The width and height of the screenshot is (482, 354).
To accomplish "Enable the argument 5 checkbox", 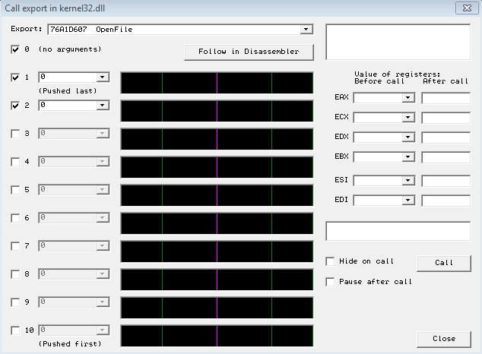I will (15, 190).
